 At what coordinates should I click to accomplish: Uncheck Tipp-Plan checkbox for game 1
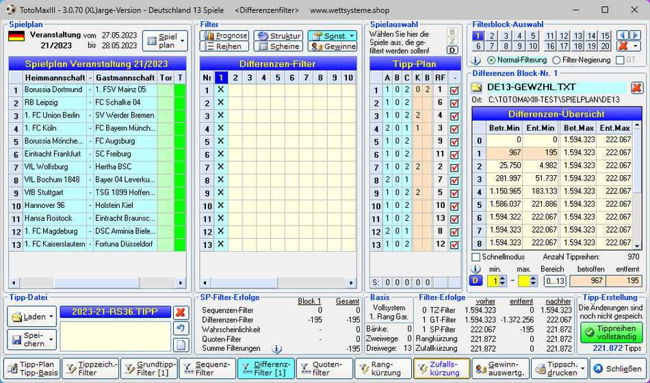point(454,90)
